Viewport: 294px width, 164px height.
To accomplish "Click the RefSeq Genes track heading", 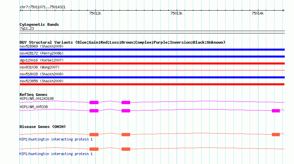I will pos(33,95).
